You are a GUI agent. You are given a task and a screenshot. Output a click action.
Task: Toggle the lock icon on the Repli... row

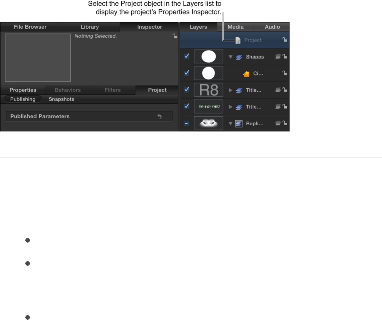point(284,123)
